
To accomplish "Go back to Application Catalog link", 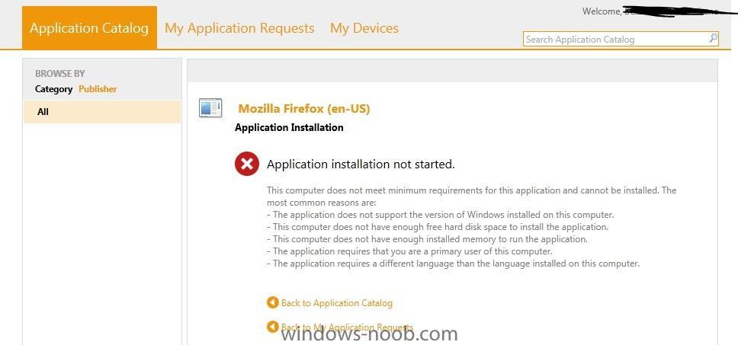I will coord(336,302).
